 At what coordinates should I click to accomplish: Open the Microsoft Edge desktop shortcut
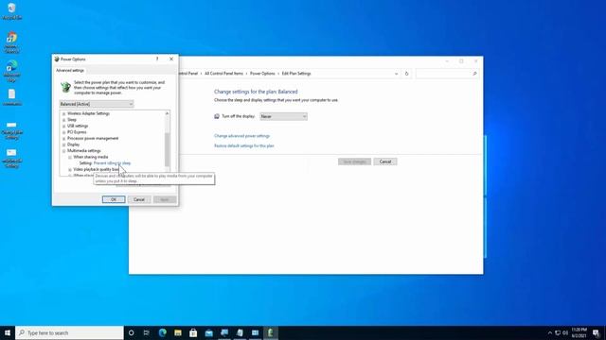12,71
